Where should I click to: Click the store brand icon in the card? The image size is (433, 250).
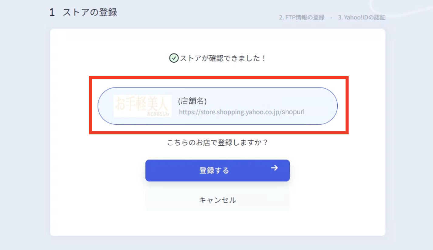point(143,106)
